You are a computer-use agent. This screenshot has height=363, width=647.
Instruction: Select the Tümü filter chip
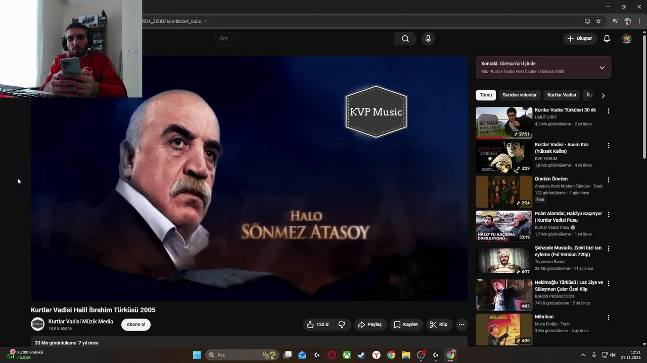(x=486, y=95)
